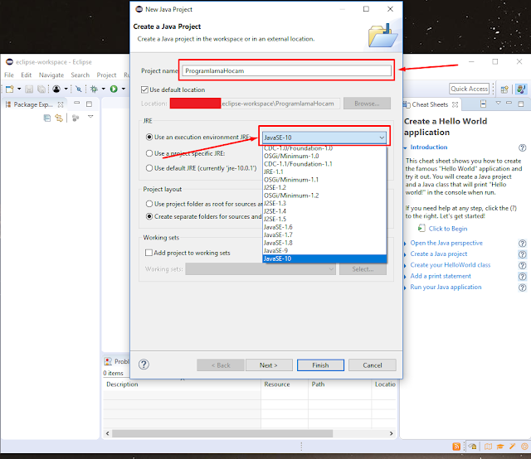Image resolution: width=531 pixels, height=459 pixels.
Task: Click the Finish button
Action: tap(320, 365)
